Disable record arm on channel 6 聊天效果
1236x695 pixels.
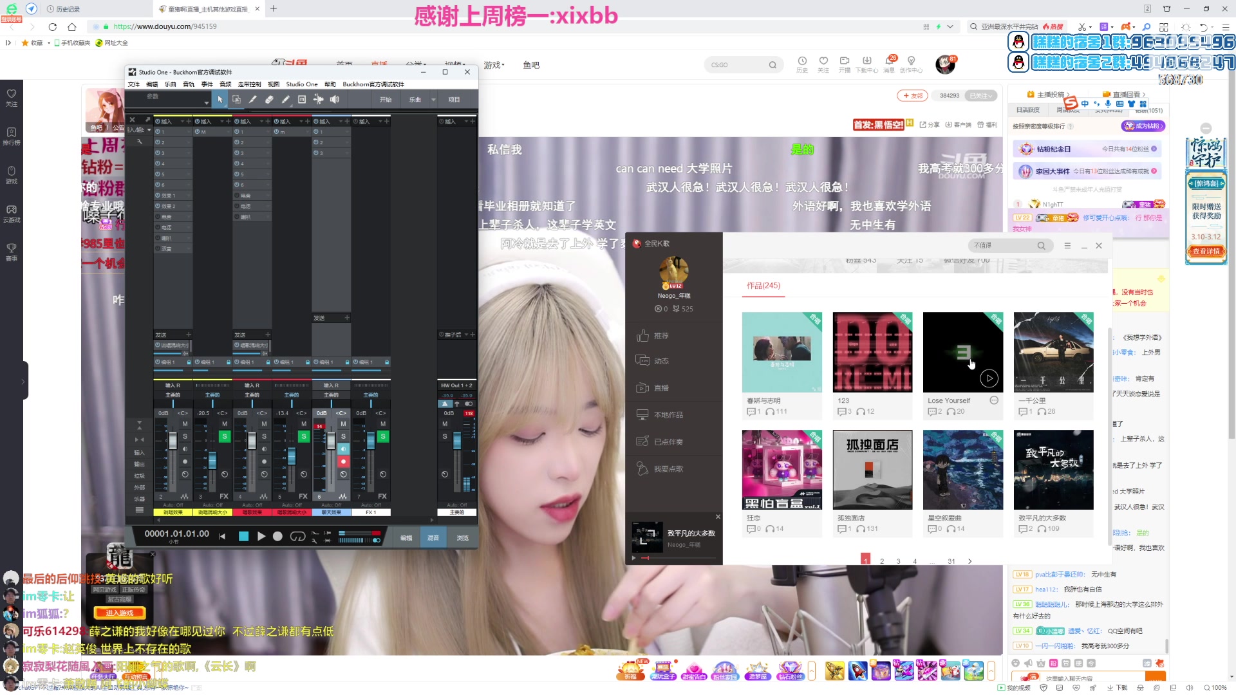(x=343, y=461)
